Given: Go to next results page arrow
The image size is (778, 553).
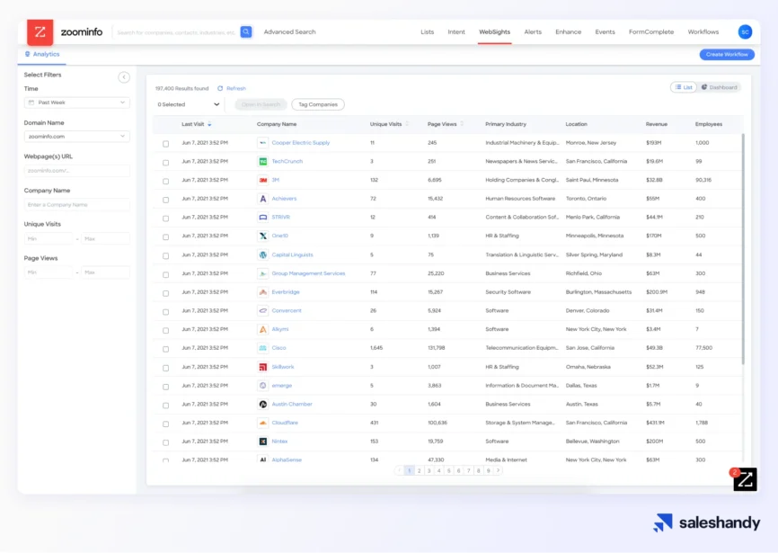Looking at the screenshot, I should click(x=499, y=470).
